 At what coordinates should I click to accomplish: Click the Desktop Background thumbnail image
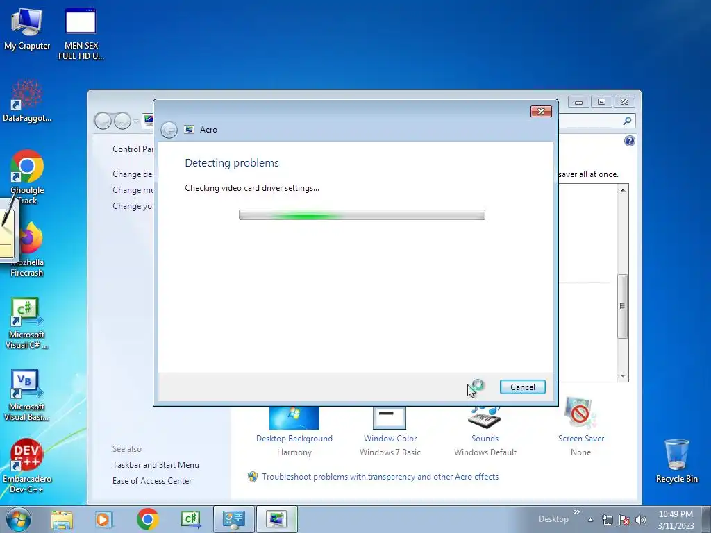294,417
